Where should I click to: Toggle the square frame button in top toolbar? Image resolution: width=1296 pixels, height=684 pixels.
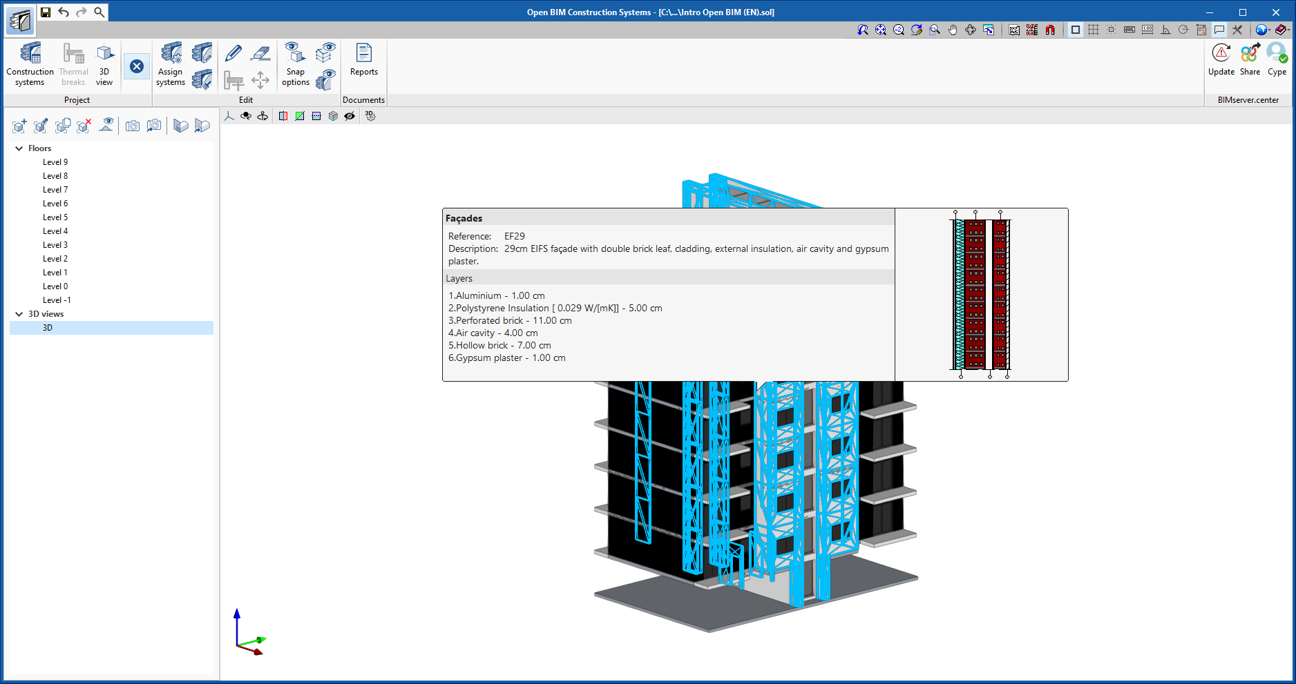tap(1076, 30)
